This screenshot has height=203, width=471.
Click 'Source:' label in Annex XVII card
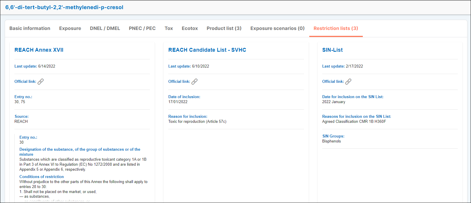[21, 116]
